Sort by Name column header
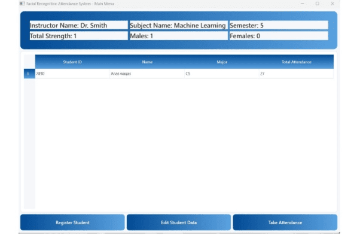Screen dimensions: 357x235 [x=147, y=62]
